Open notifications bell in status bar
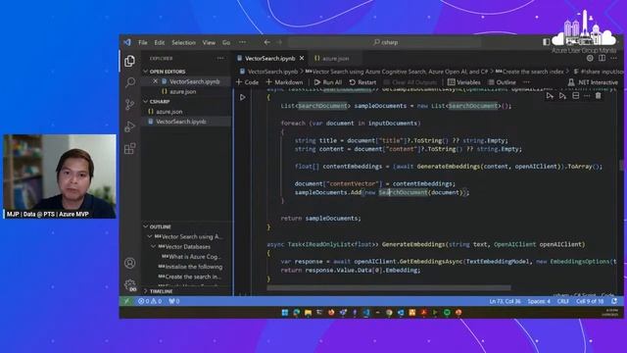This screenshot has height=353, width=627. [614, 301]
